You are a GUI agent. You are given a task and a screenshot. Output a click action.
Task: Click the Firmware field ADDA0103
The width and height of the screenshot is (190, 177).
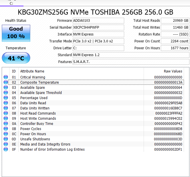coord(98,21)
